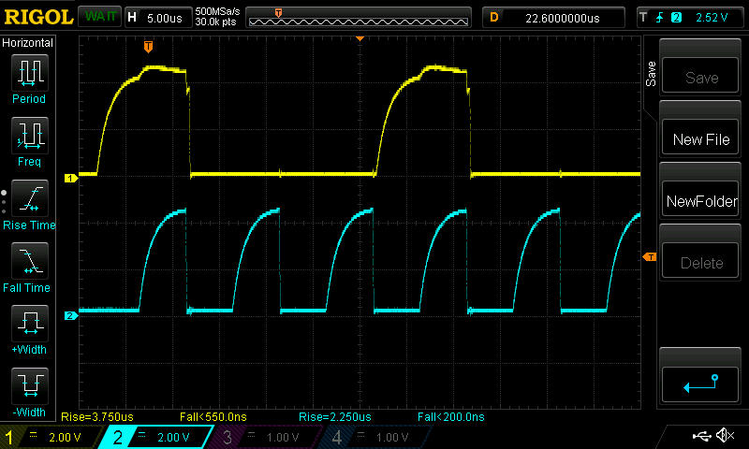Click the WAIT run status indicator
The image size is (749, 449).
pos(100,17)
